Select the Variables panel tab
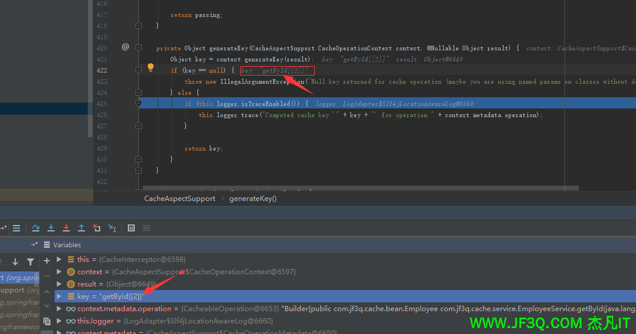636x334 pixels. 67,245
